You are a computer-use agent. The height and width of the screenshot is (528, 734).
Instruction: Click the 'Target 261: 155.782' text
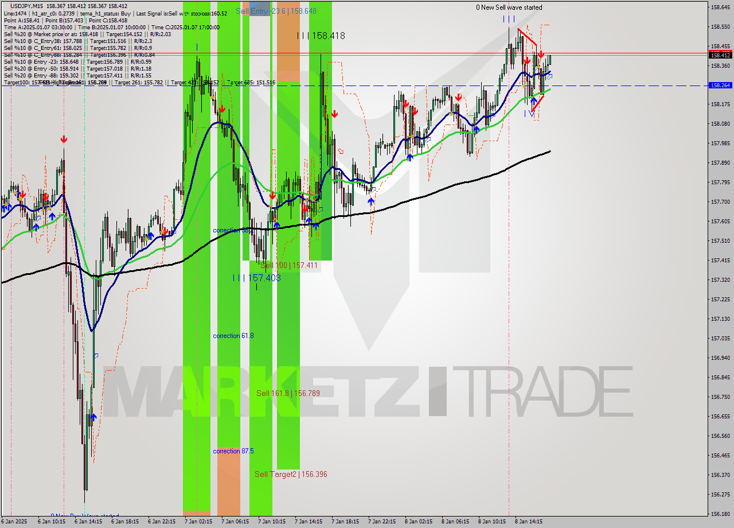pos(139,83)
